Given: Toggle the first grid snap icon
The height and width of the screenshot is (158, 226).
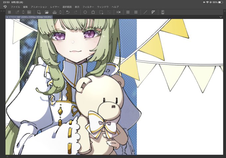Looking at the screenshot, I should point(128,12).
